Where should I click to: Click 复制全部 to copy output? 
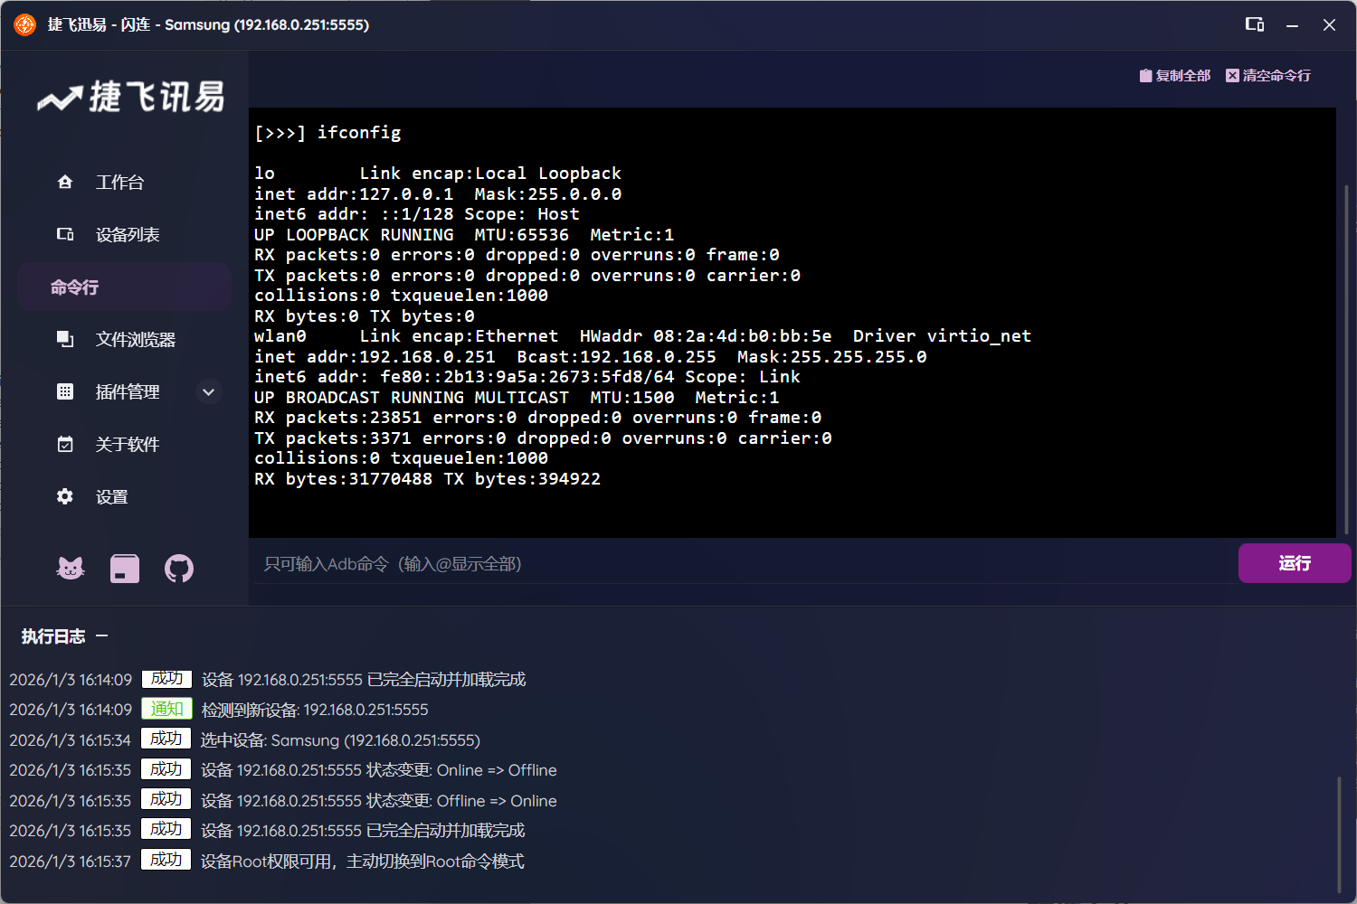[1175, 76]
